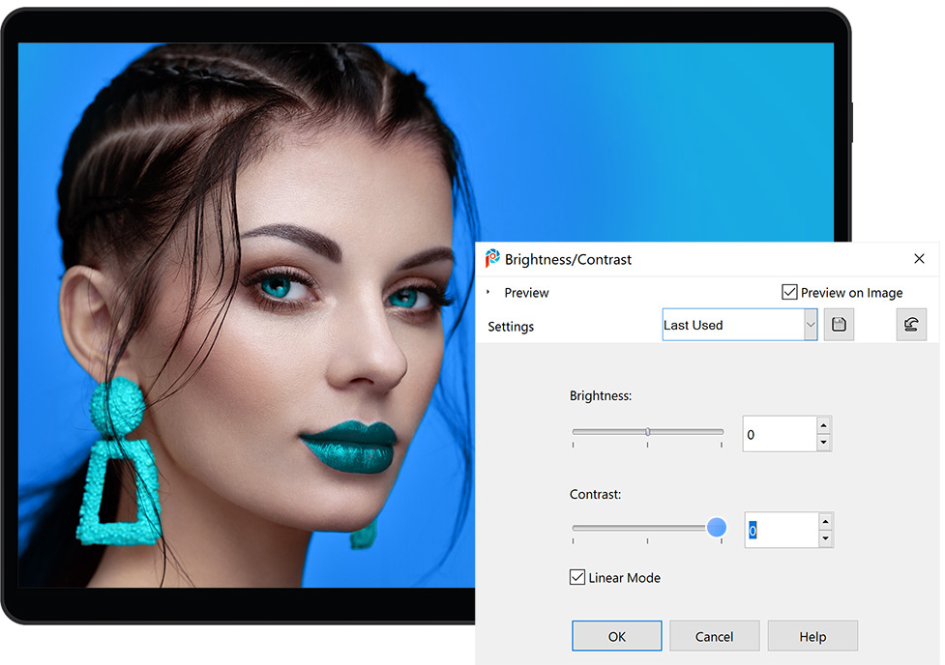Click the Brightness/Contrast title text
The width and height of the screenshot is (945, 665).
tap(568, 259)
